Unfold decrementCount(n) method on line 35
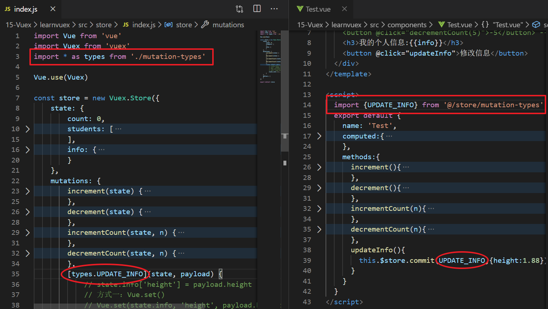The width and height of the screenshot is (548, 309). 319,229
